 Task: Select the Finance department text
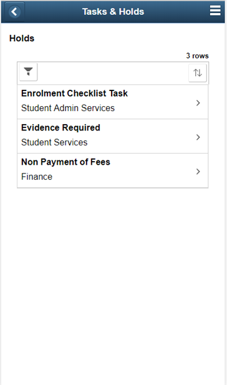point(37,177)
